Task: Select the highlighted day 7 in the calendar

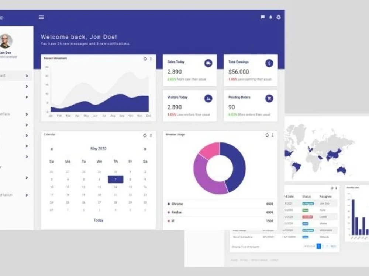Action: (x=115, y=180)
